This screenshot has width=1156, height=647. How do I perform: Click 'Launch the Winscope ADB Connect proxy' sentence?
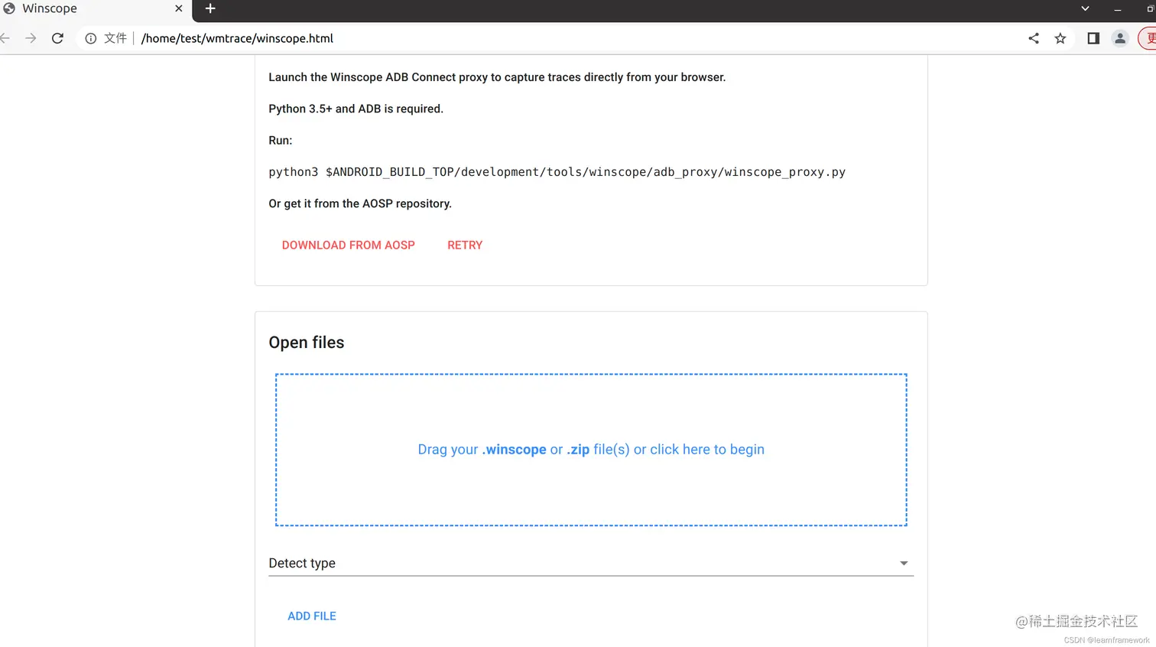click(497, 77)
